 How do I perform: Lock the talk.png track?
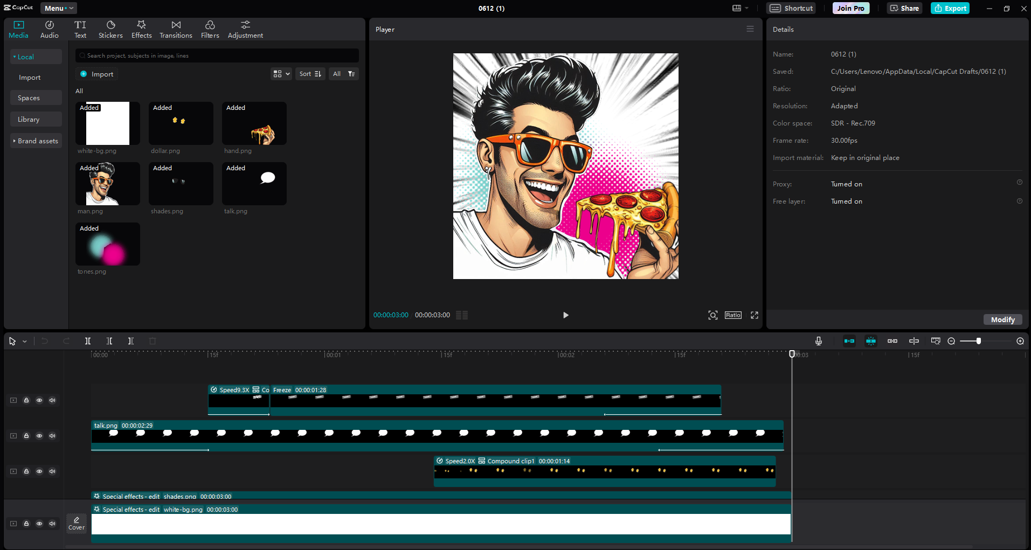click(26, 436)
